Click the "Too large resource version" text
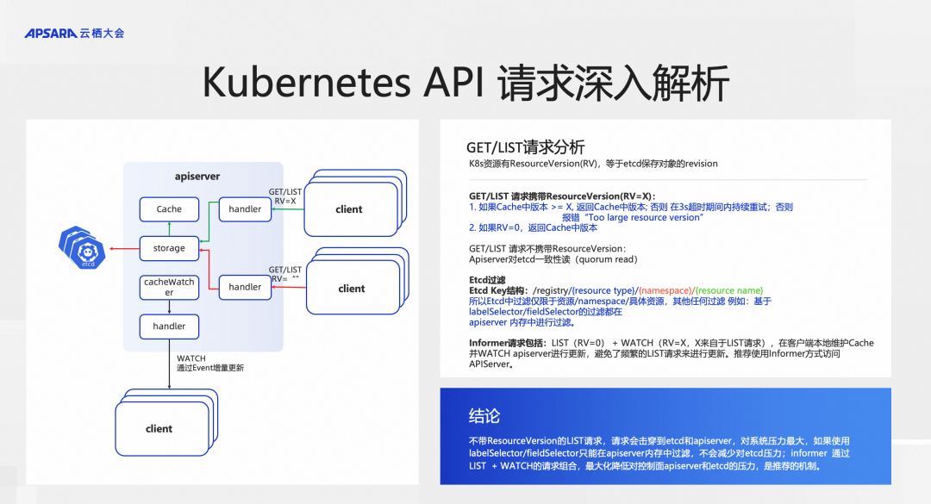Viewport: 931px width, 504px height. click(644, 217)
